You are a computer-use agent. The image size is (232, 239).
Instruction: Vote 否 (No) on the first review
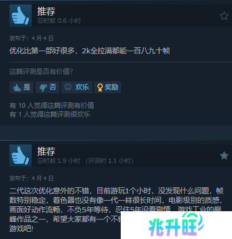click(47, 87)
